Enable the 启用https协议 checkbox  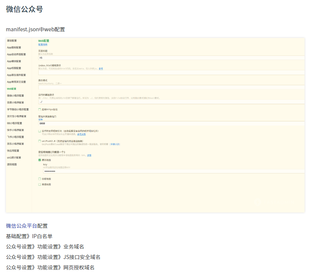tap(40, 109)
